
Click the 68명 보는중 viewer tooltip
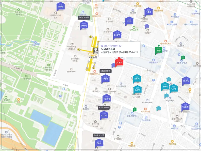click(84, 18)
